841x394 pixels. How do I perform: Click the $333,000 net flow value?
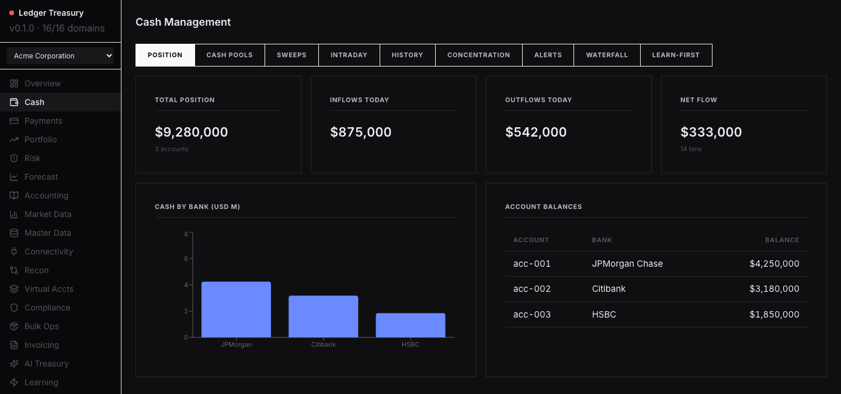(x=711, y=133)
